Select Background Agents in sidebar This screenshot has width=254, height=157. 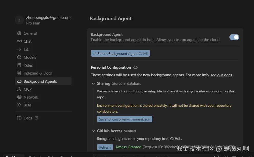click(x=43, y=81)
